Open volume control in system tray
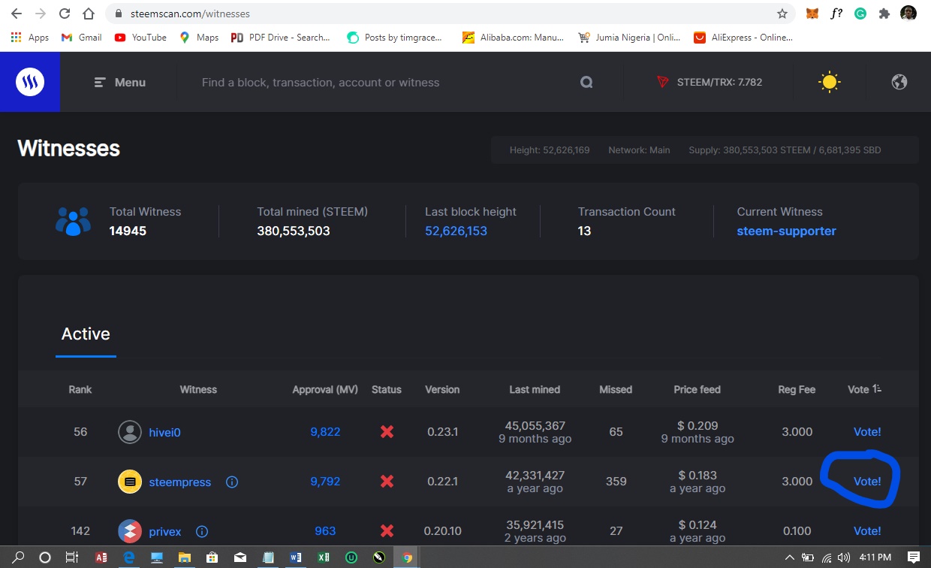This screenshot has height=568, width=931. coord(844,557)
